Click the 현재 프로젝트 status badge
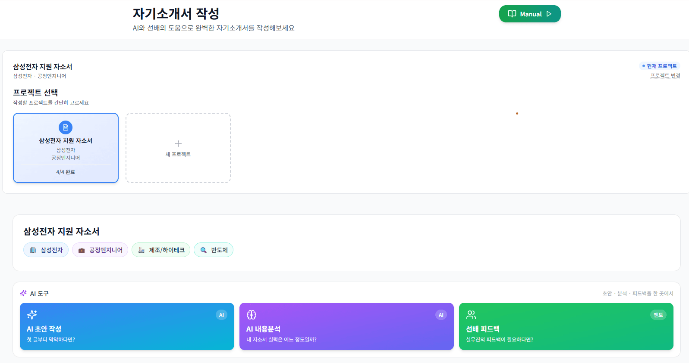 pyautogui.click(x=659, y=66)
